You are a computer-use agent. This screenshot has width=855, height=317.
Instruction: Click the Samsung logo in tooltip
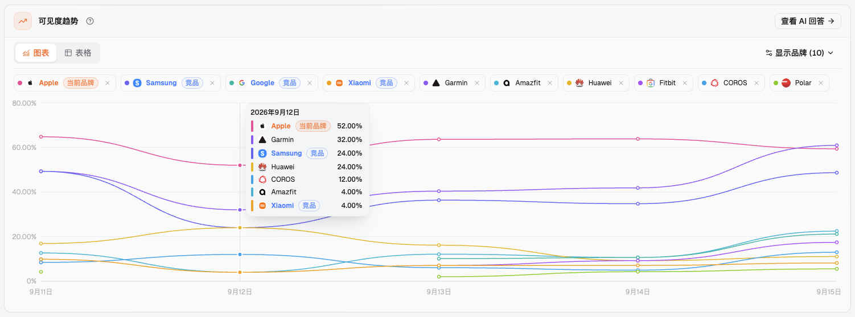coord(262,153)
